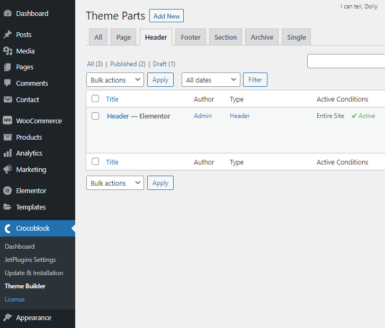Select the Crocoblock menu label
The height and width of the screenshot is (328, 385).
[33, 229]
